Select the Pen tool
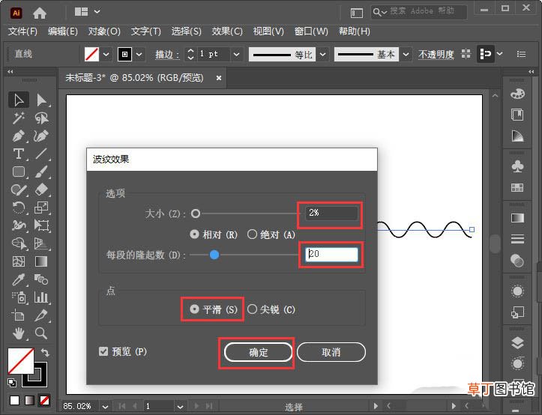 pos(19,136)
